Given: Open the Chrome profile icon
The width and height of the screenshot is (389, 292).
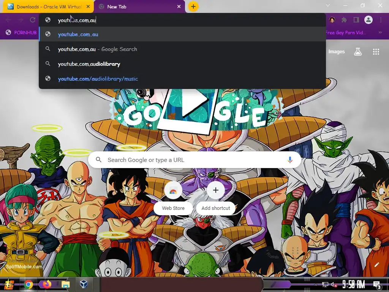Looking at the screenshot, I should 368,20.
